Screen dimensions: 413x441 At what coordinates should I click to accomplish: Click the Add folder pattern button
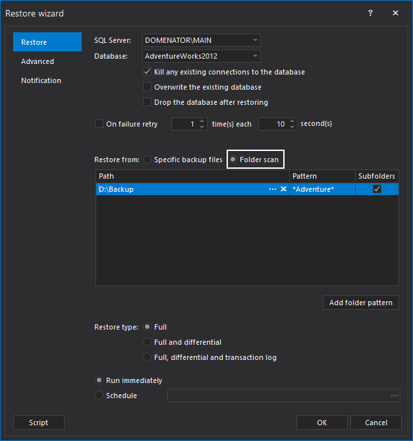tap(362, 303)
